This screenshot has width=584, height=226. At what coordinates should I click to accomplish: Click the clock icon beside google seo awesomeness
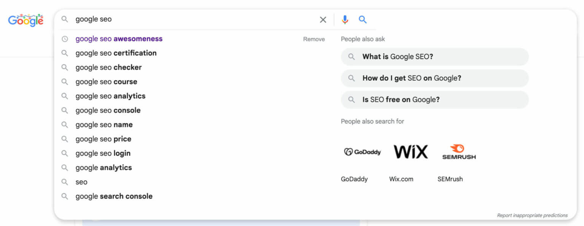click(x=65, y=39)
